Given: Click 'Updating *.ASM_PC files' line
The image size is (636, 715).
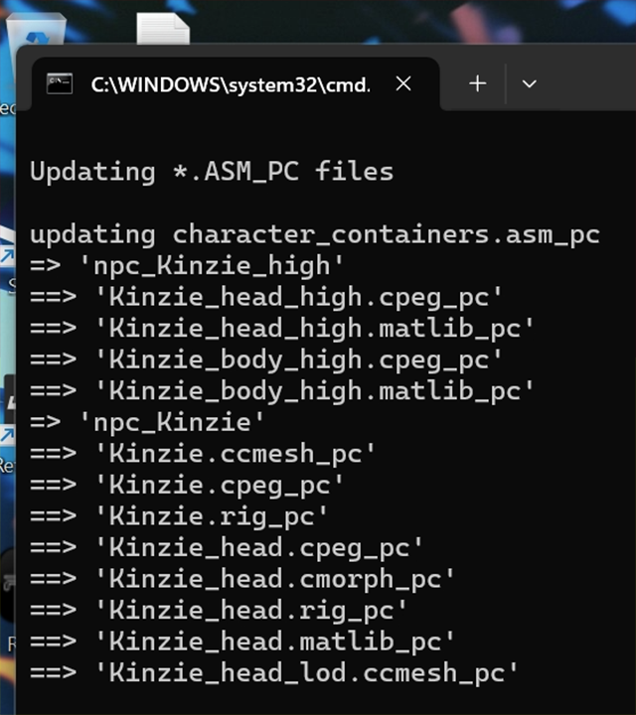Looking at the screenshot, I should tap(212, 172).
